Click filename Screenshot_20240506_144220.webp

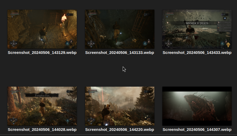click(120, 130)
